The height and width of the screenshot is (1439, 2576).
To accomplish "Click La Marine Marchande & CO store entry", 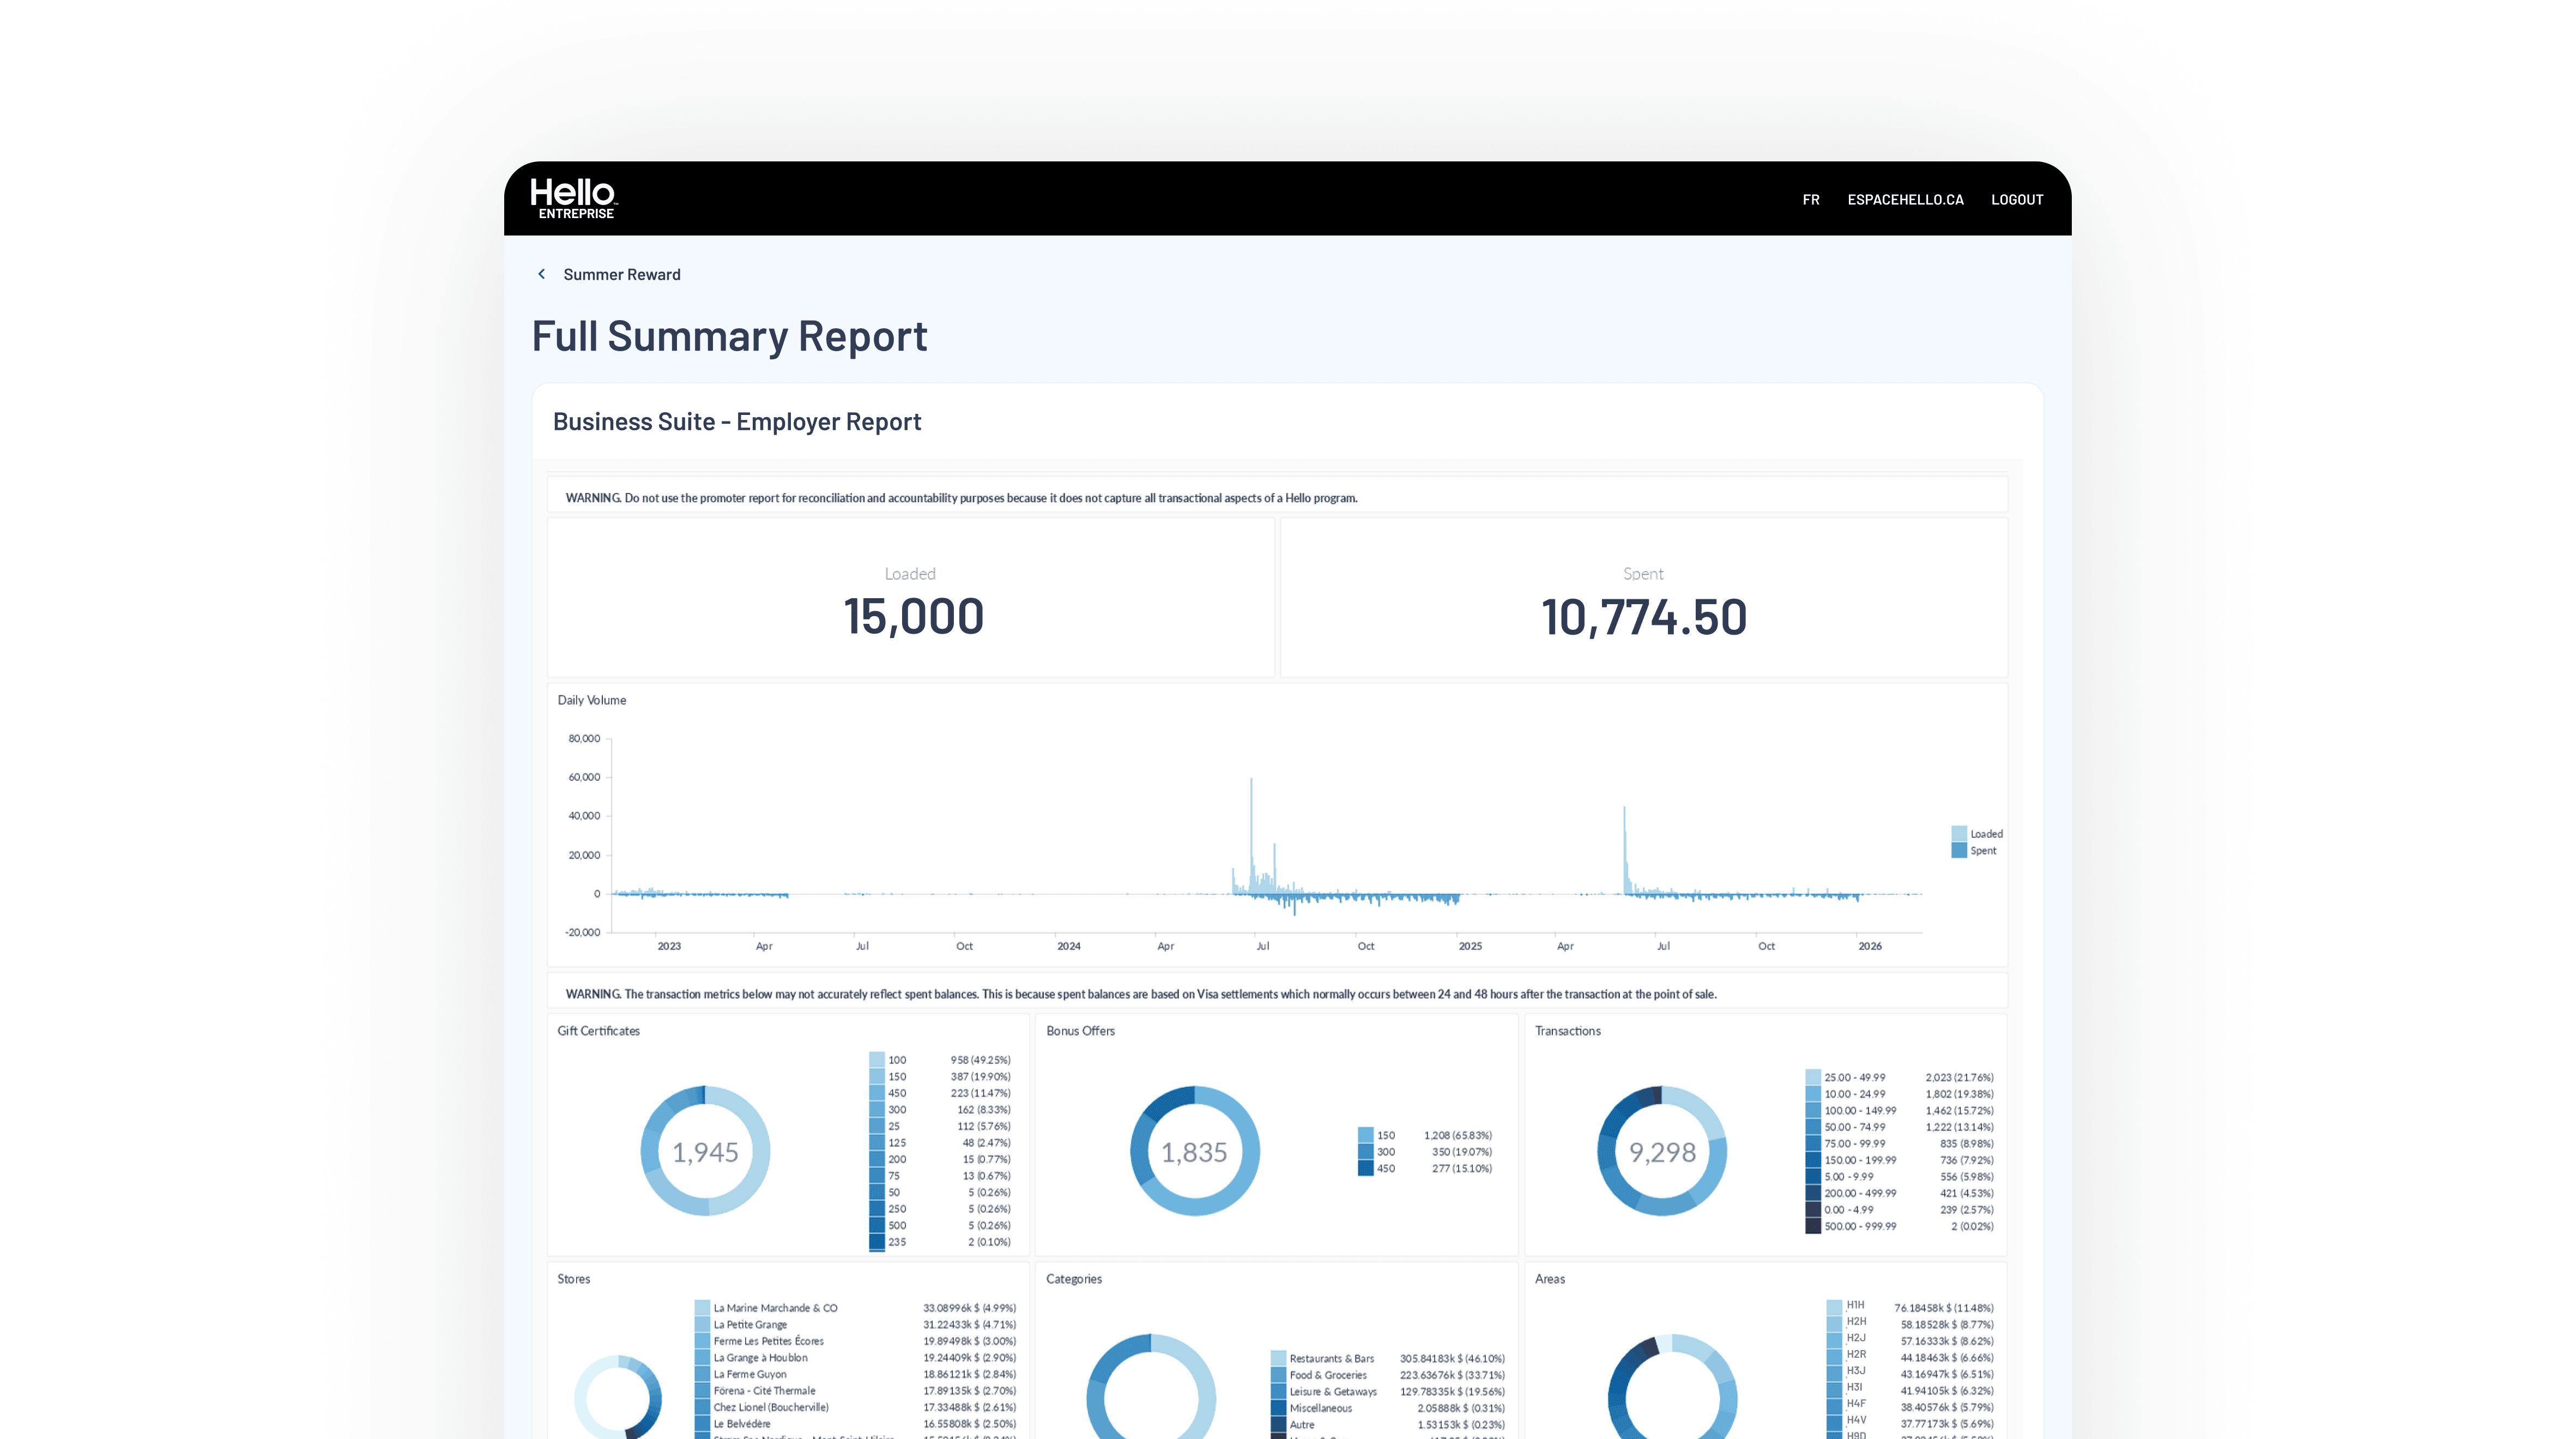I will click(775, 1308).
